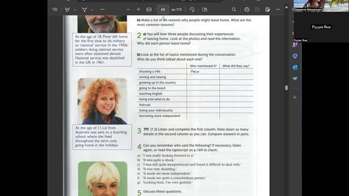Screen dimensions: 349x196
Task: Click the Save As icon with pencil
Action: tap(268, 10)
